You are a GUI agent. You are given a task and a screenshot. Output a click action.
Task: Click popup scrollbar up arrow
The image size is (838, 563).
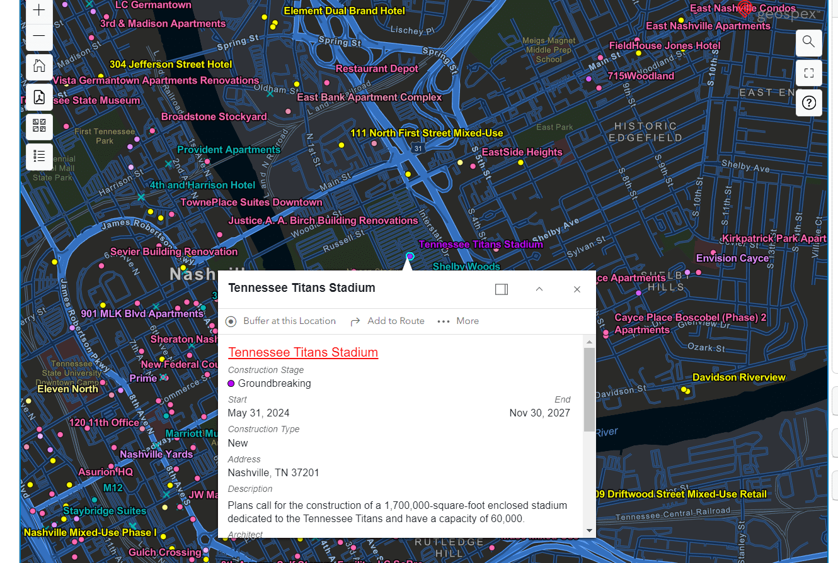point(589,342)
